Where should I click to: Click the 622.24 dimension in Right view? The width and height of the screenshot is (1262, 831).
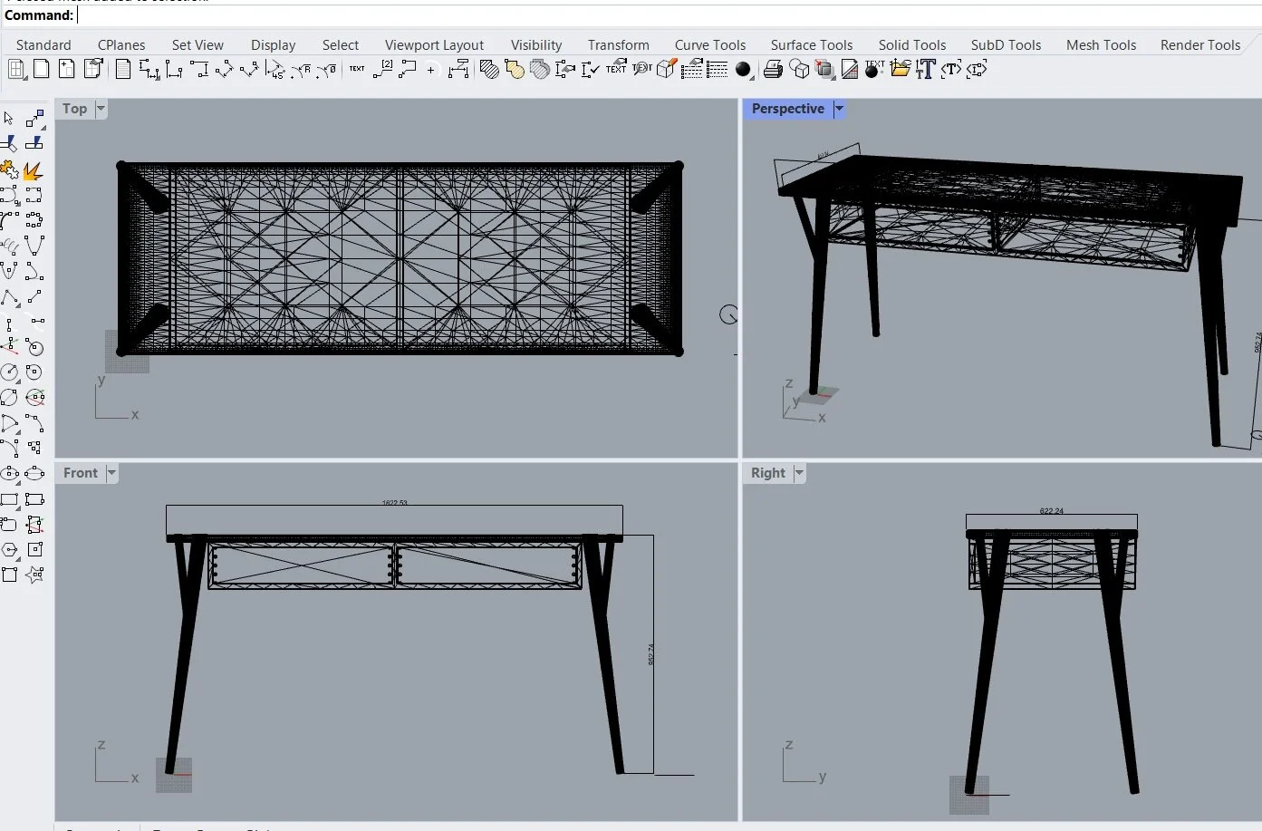point(1052,511)
